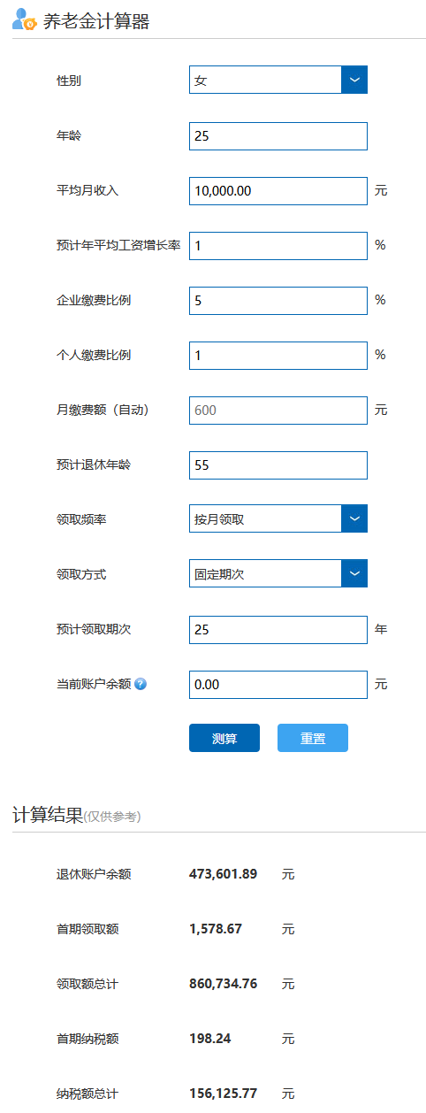The width and height of the screenshot is (426, 1113).
Task: Focus the 年龄 input field
Action: [x=278, y=135]
